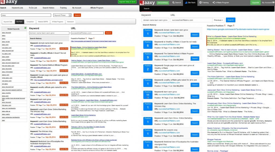Focus the URL field in right window

191,20
